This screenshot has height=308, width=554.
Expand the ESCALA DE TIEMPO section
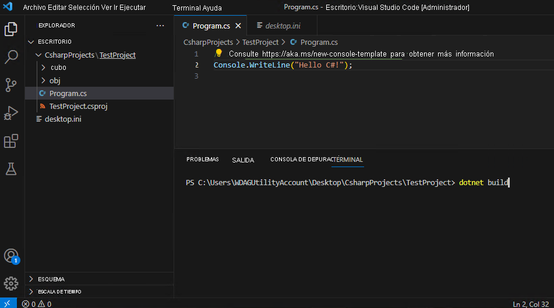pos(31,291)
